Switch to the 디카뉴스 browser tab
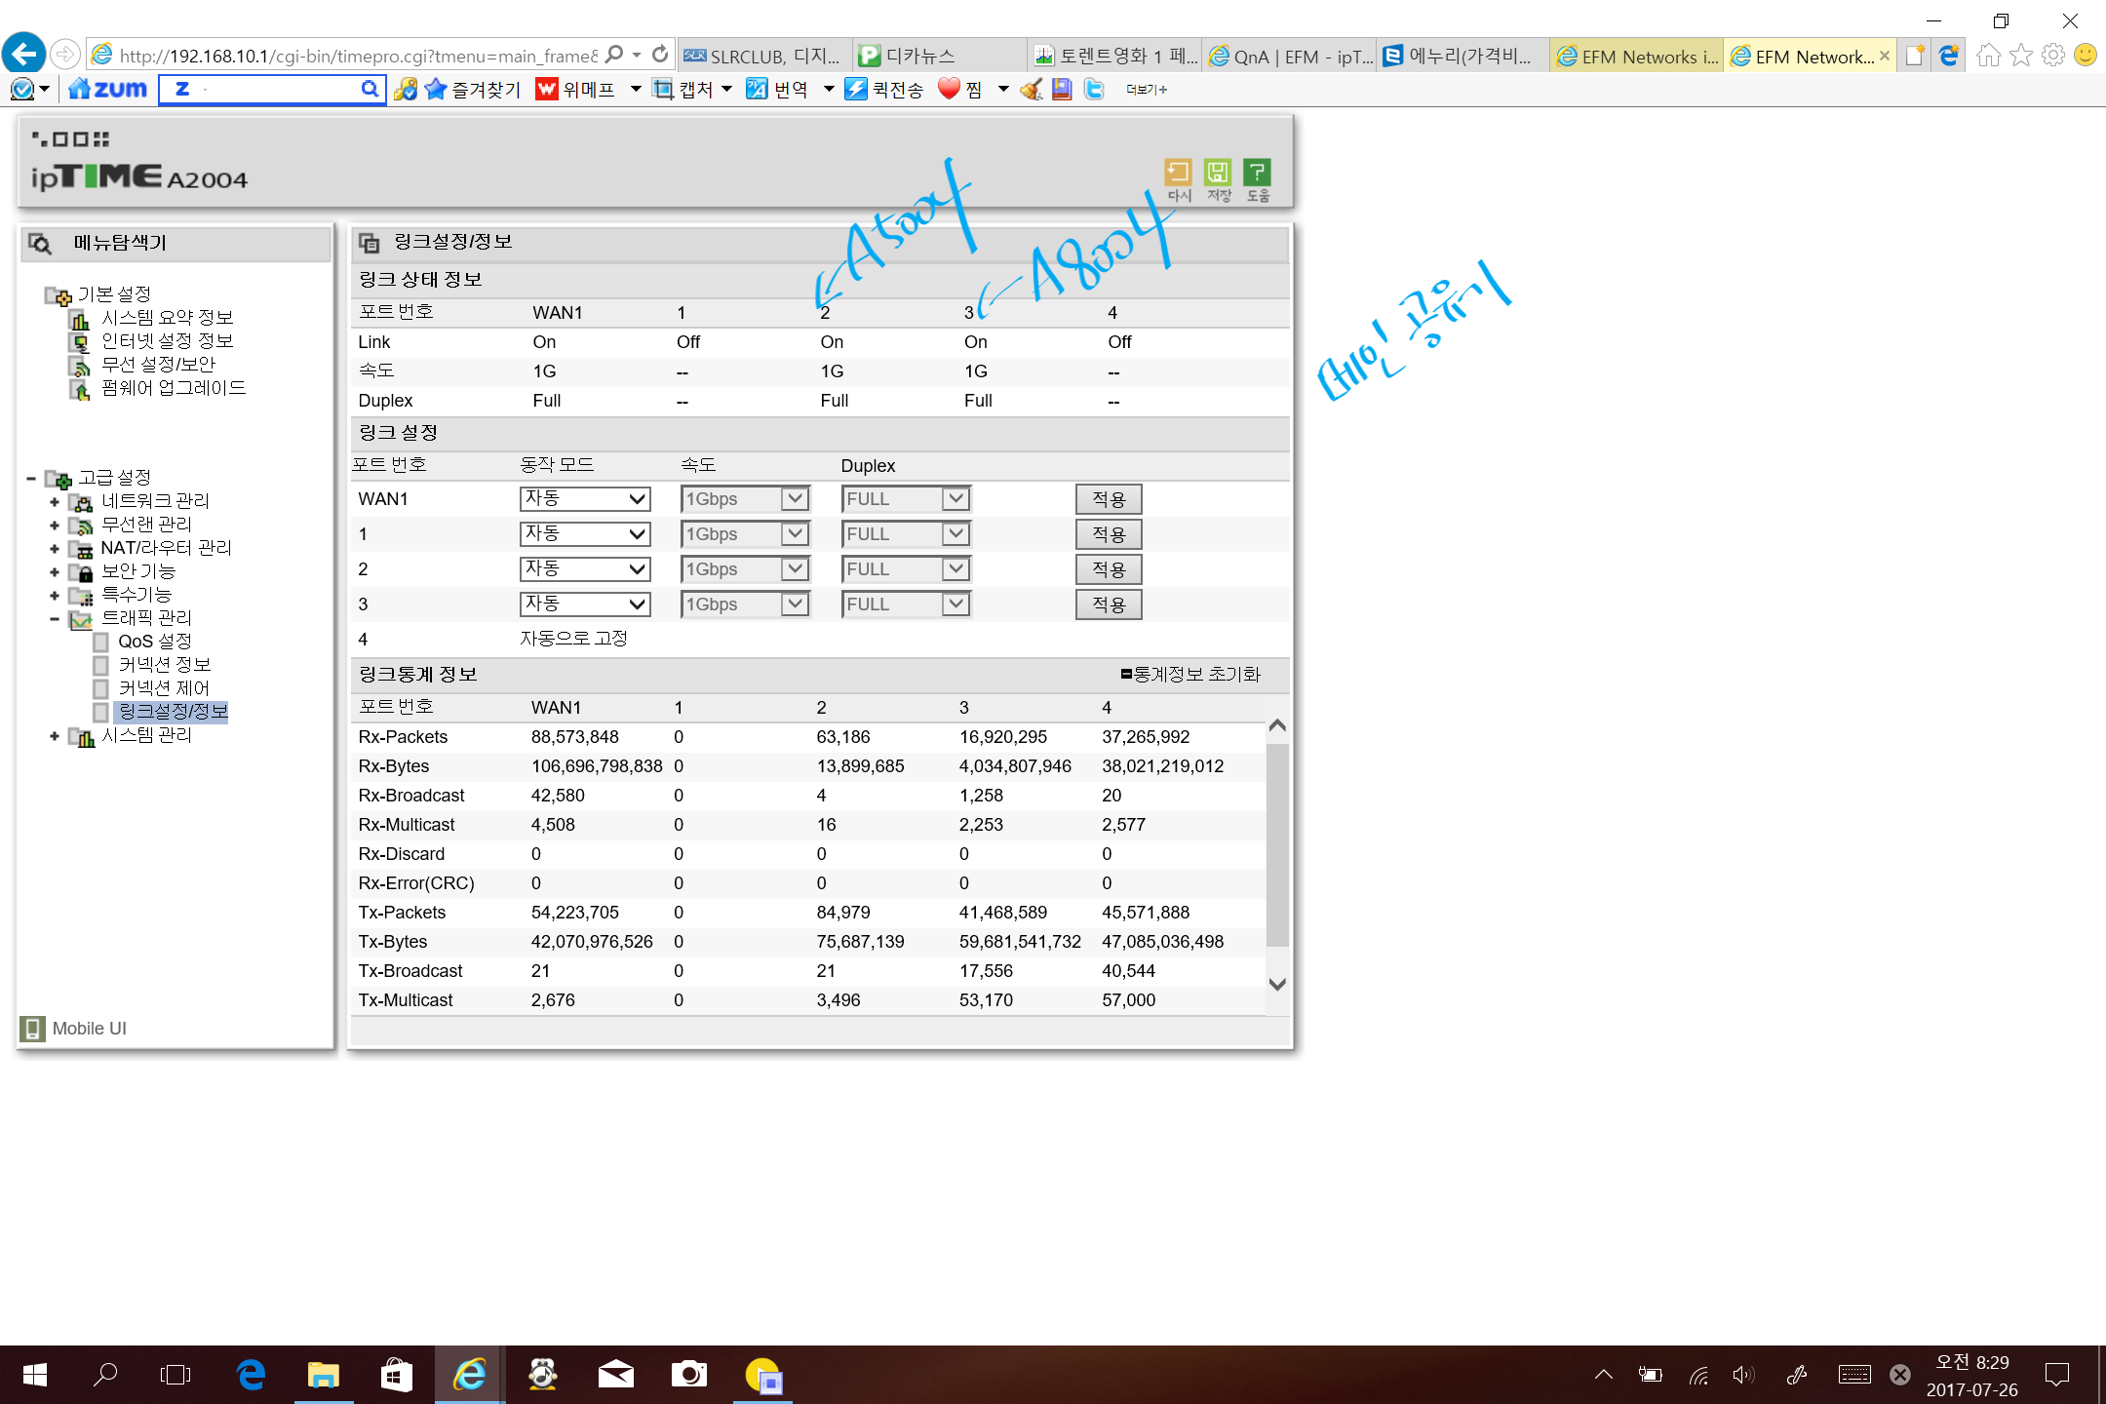2106x1404 pixels. (x=939, y=56)
